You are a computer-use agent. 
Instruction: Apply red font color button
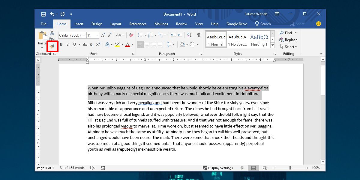[x=127, y=44]
